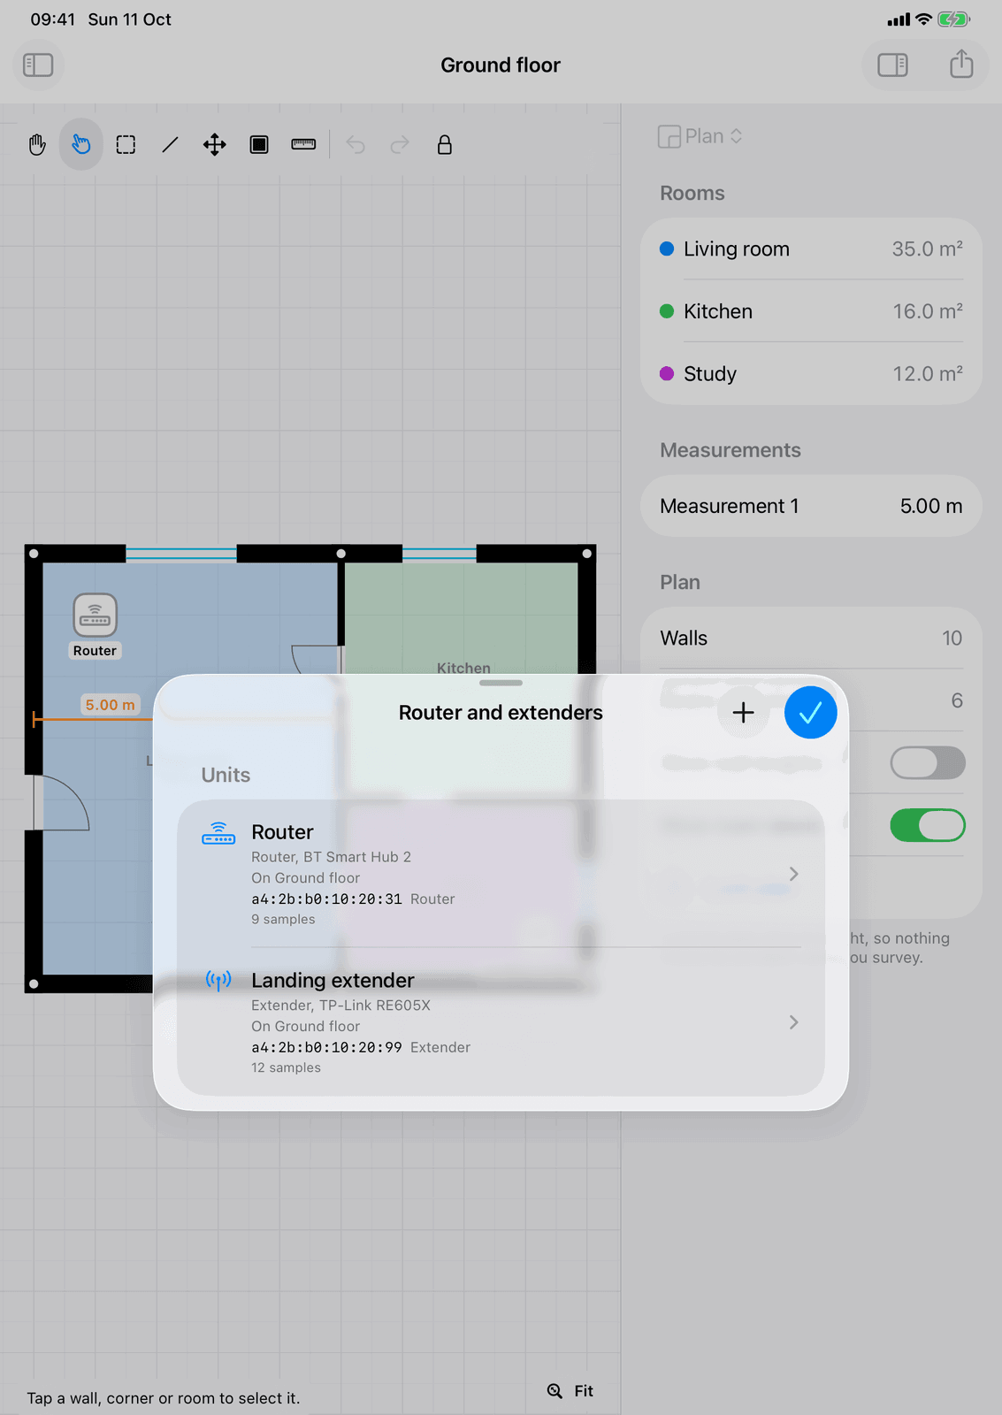Open Landing extender details chevron

(x=793, y=1022)
